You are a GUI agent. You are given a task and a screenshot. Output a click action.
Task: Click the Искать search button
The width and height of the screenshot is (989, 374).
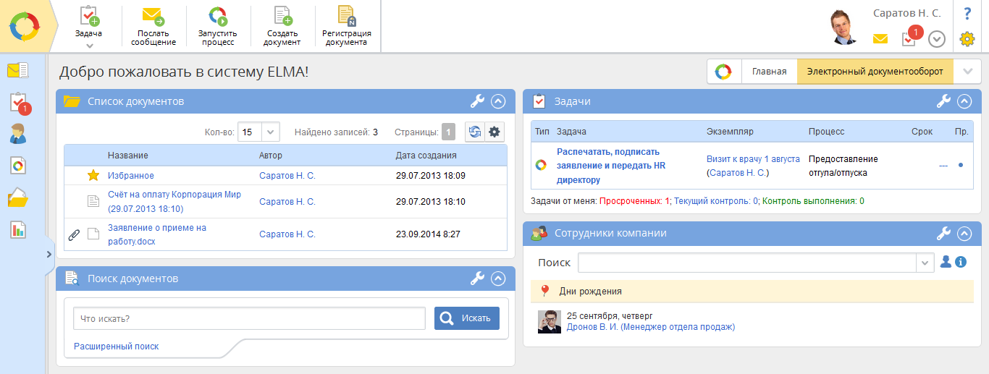467,318
